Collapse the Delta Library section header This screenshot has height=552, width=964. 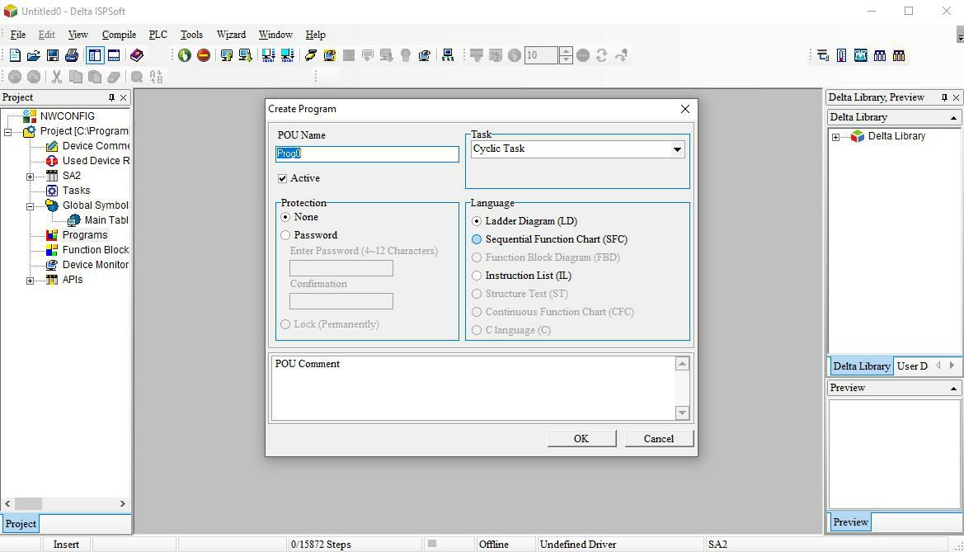click(x=953, y=117)
